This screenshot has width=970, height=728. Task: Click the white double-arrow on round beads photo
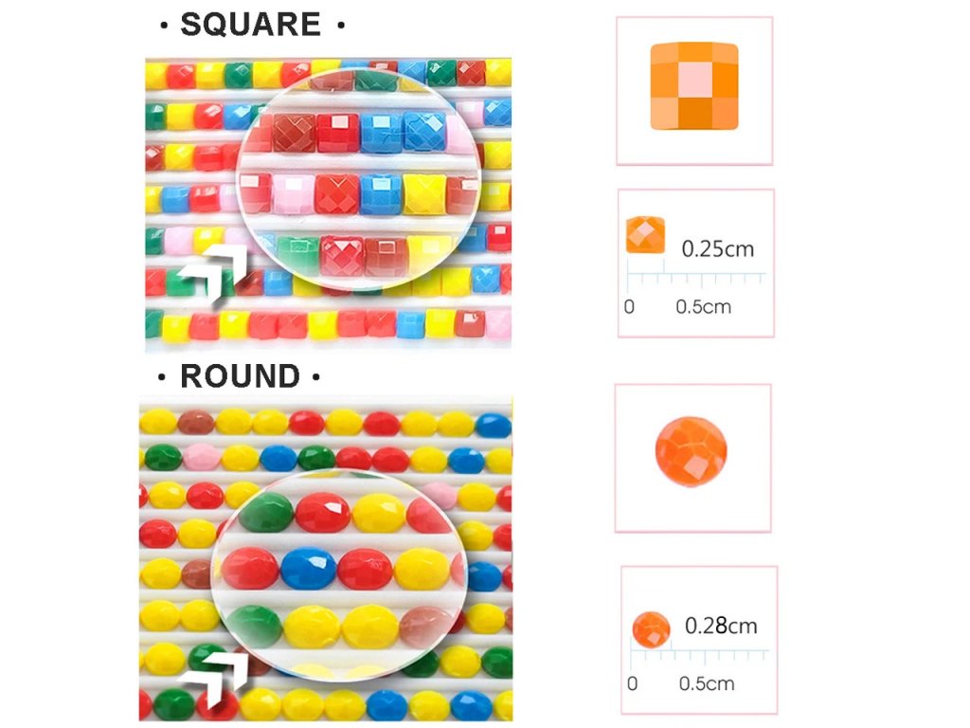click(x=213, y=679)
